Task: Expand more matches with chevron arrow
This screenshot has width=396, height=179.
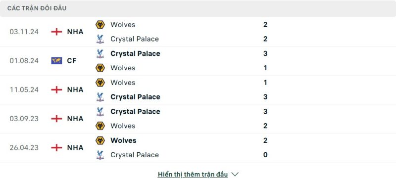Action: (235, 174)
